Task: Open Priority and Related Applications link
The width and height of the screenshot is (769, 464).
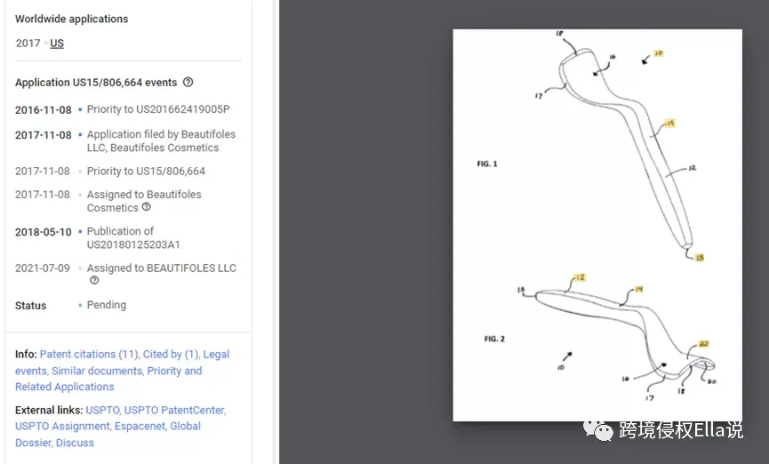Action: tap(108, 379)
